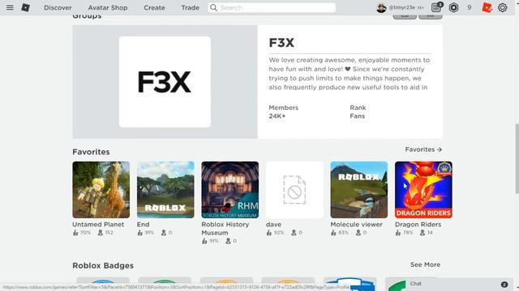
Task: Open the End game thumbnail
Action: (165, 190)
